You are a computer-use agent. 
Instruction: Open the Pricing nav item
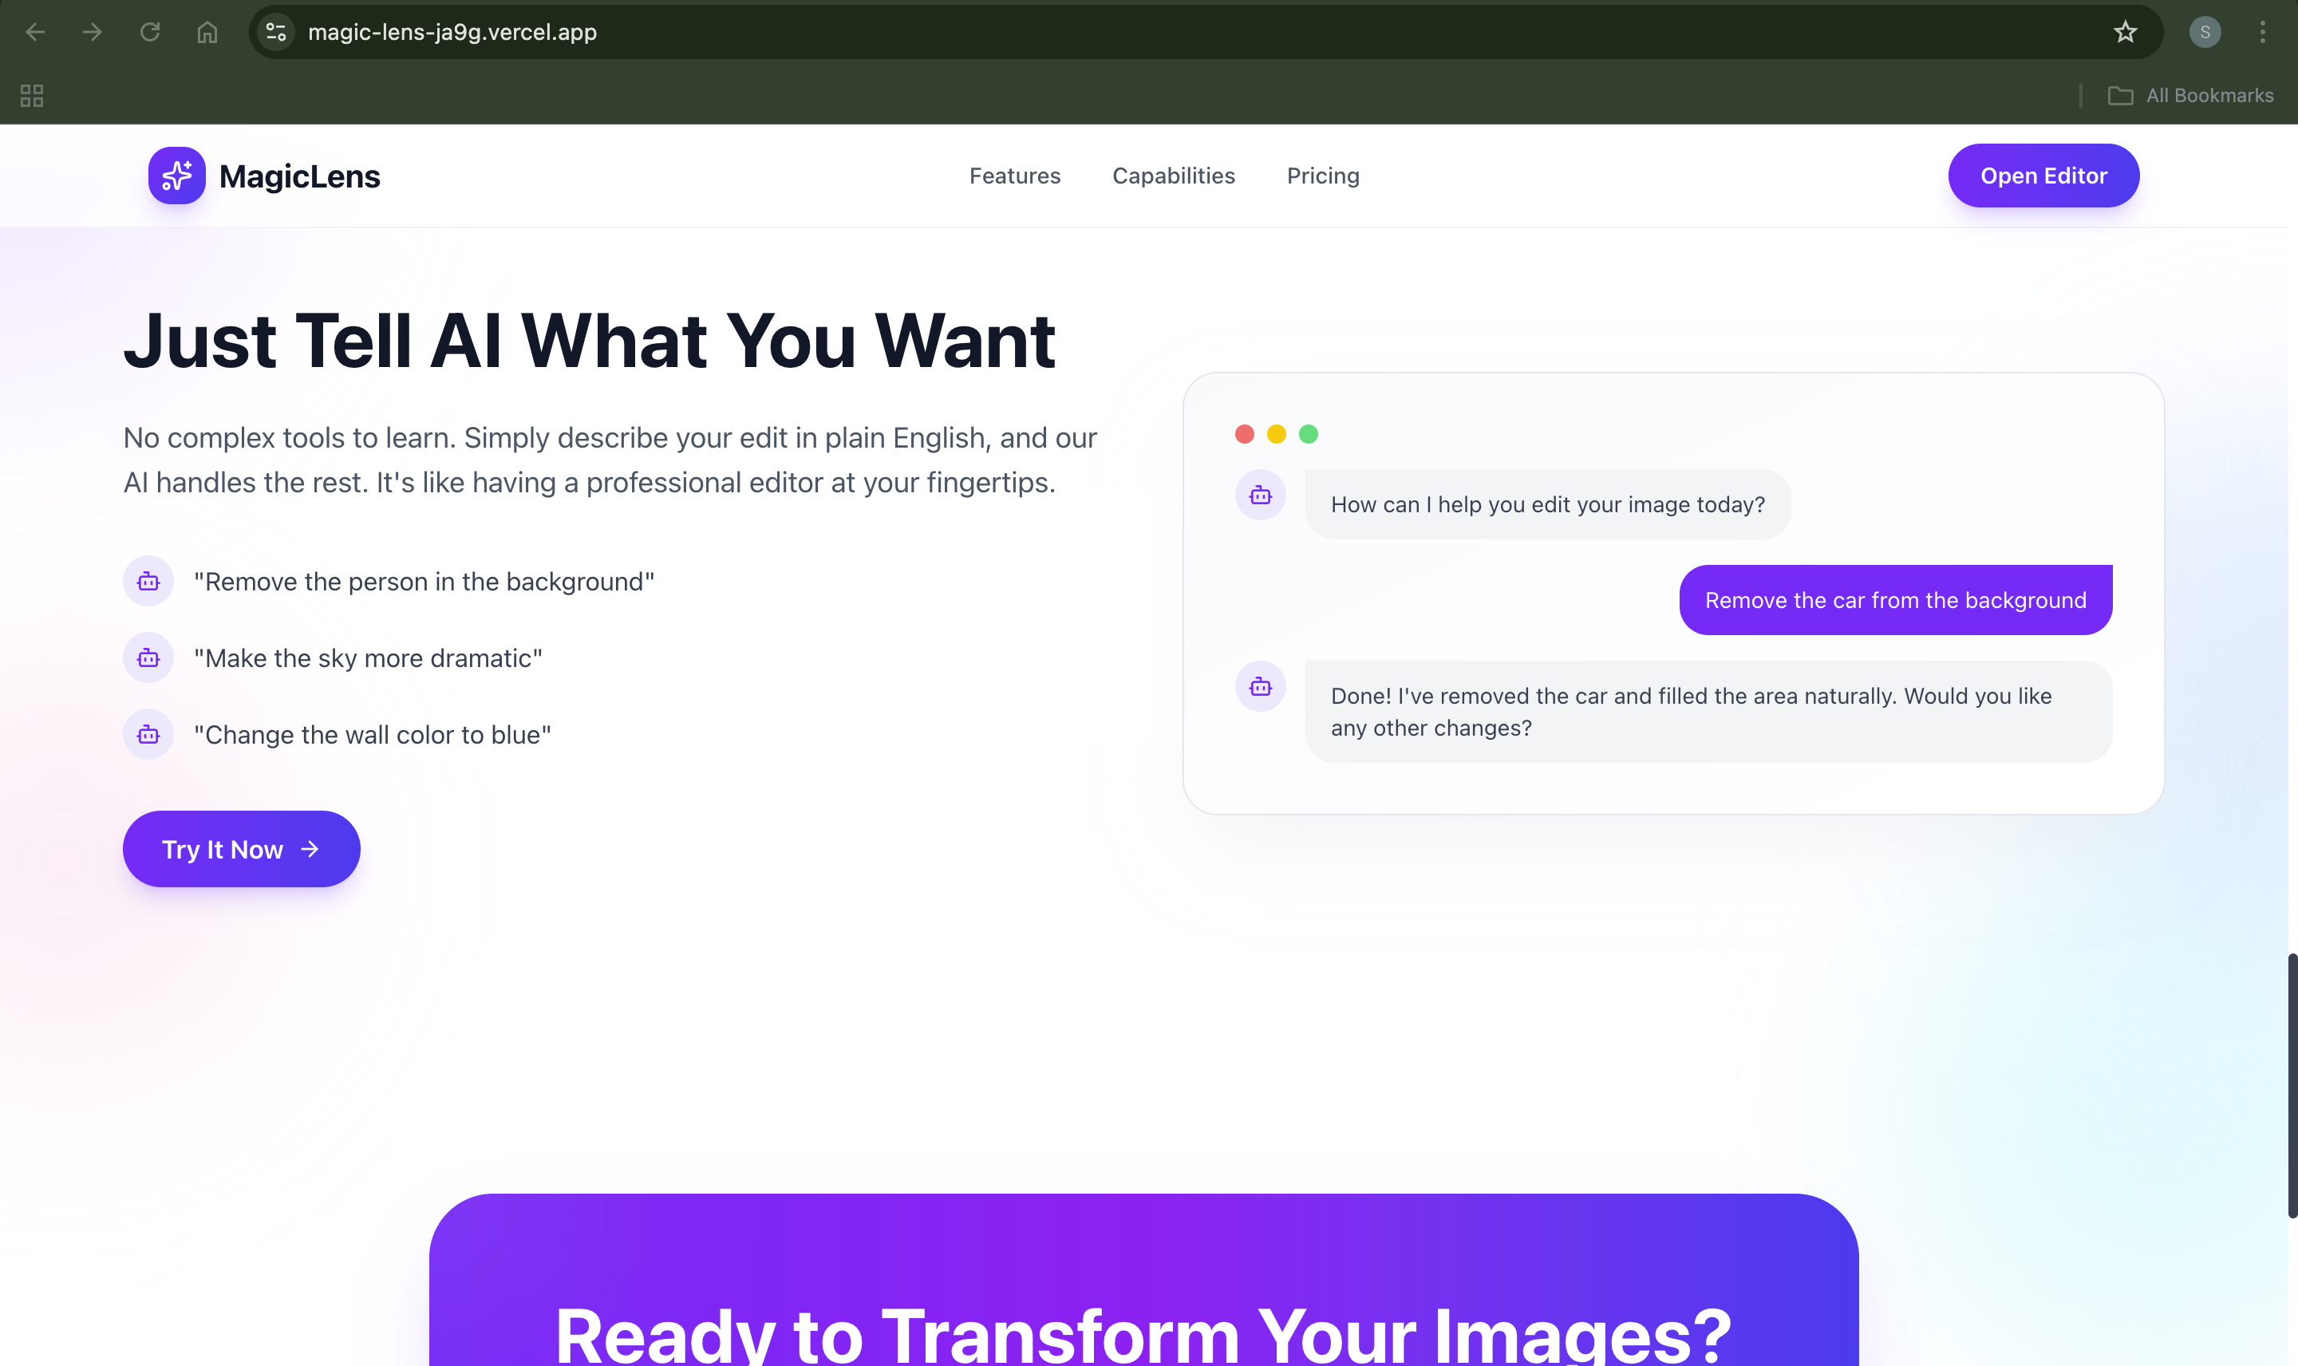(1322, 176)
